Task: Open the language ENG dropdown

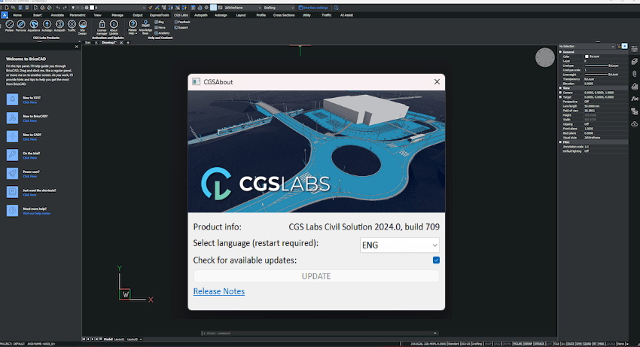Action: tap(399, 245)
